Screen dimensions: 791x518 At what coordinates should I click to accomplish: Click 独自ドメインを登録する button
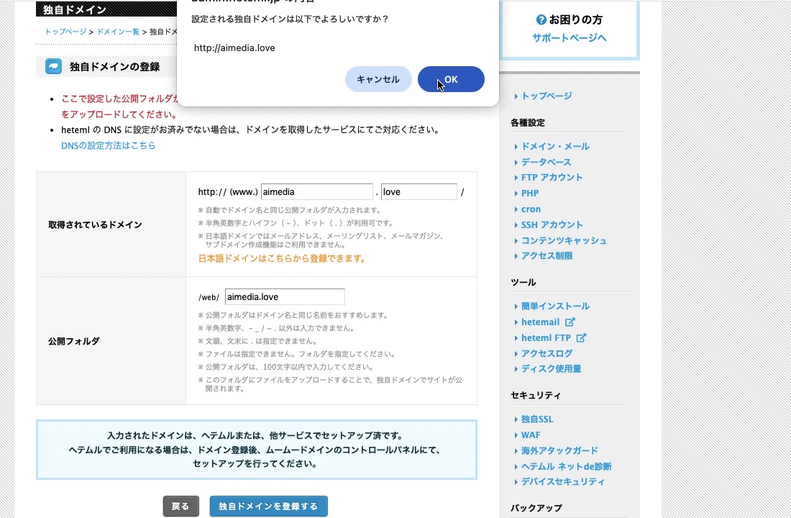pos(268,506)
